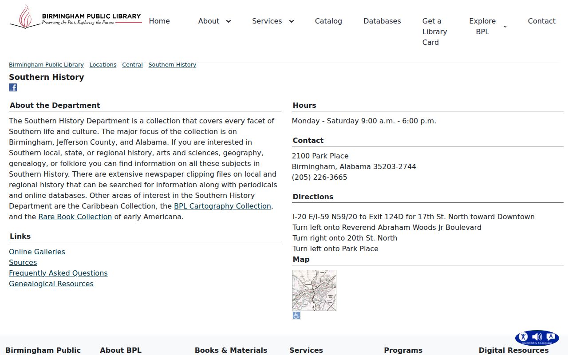Viewport: 568px width, 355px height.
Task: Click the footer heading Books & Materials
Action: (231, 350)
